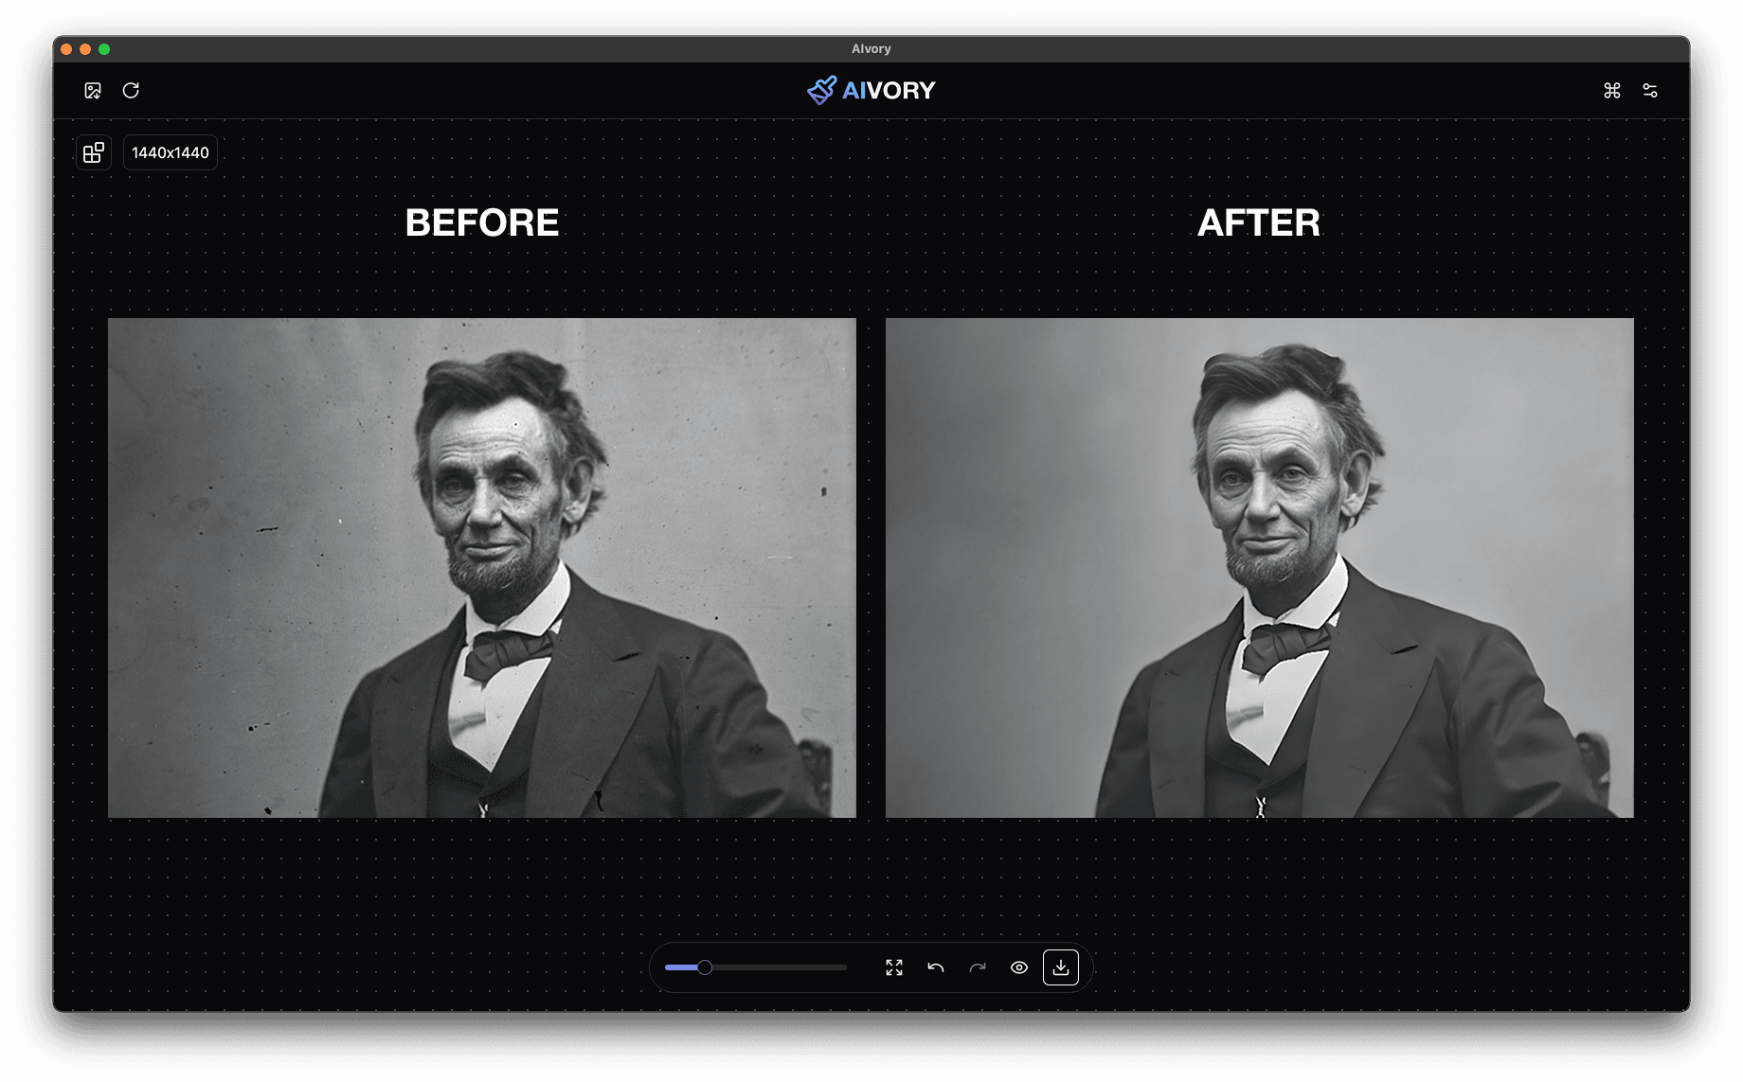Open the keyboard shortcuts panel
Image resolution: width=1743 pixels, height=1082 pixels.
point(1610,90)
